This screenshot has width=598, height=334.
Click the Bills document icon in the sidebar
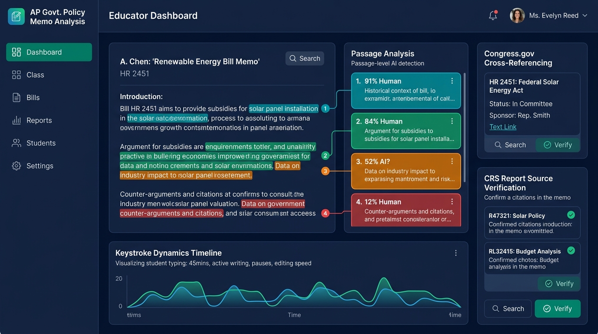coord(17,97)
